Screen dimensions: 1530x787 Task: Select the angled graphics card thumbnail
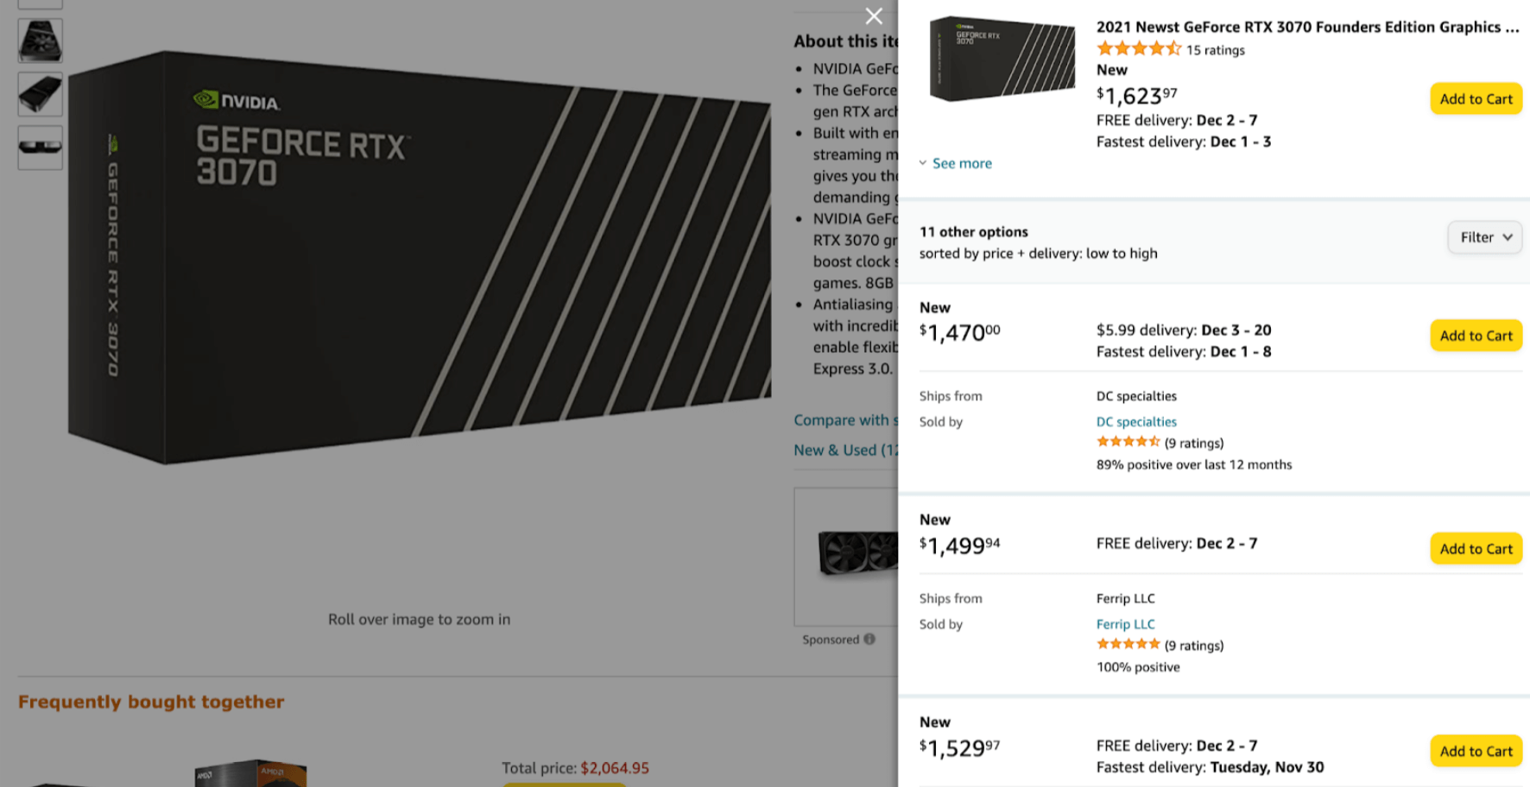click(40, 94)
